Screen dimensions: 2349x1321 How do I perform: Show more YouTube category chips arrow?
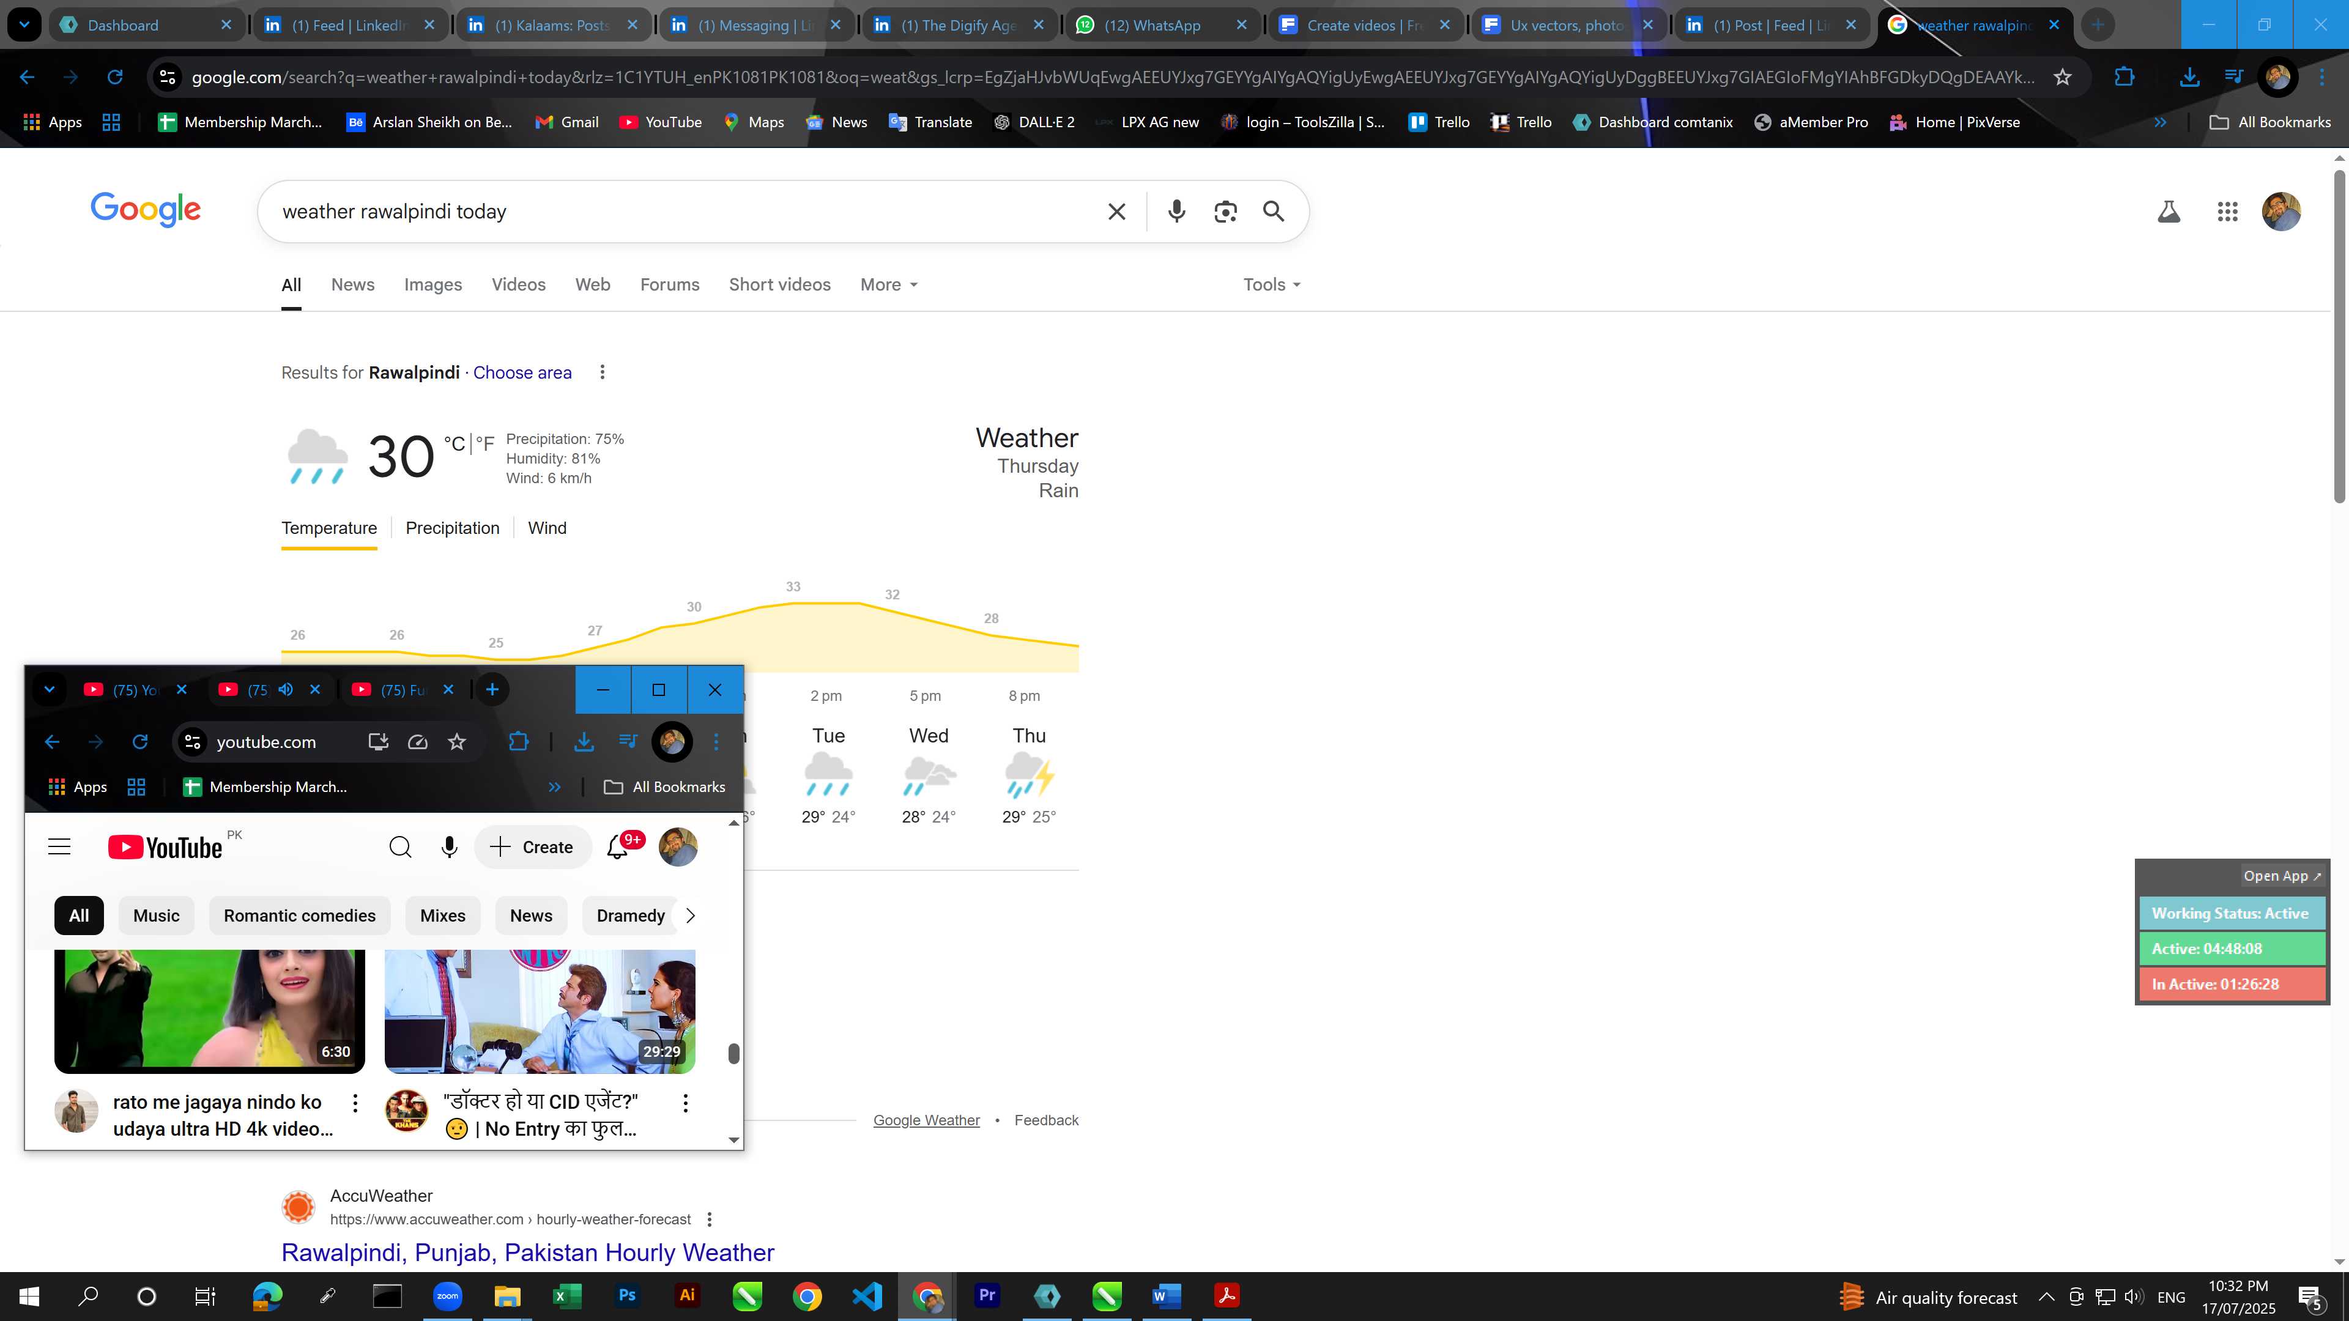pyautogui.click(x=690, y=916)
